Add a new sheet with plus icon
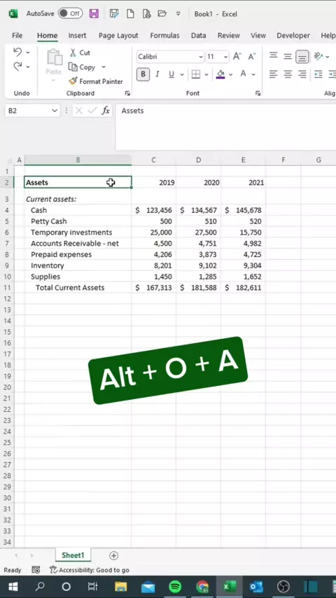Screen dimensions: 336x598 coord(113,556)
